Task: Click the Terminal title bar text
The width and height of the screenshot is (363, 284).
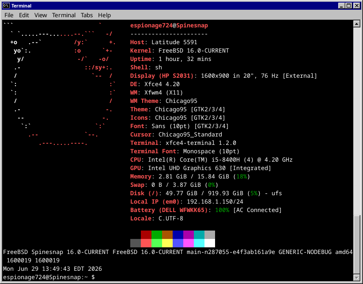Action: click(x=21, y=6)
